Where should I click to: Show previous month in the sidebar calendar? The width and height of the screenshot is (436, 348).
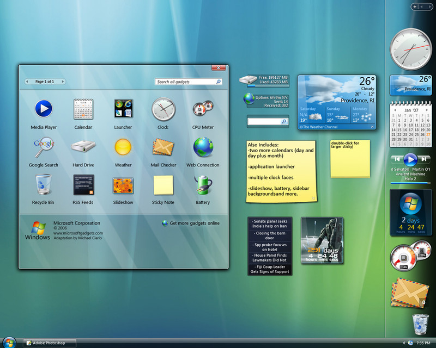point(396,110)
